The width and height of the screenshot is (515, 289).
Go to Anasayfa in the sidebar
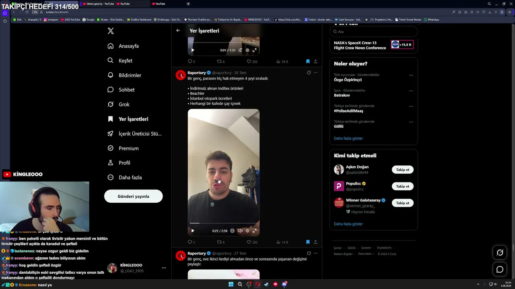click(x=123, y=46)
